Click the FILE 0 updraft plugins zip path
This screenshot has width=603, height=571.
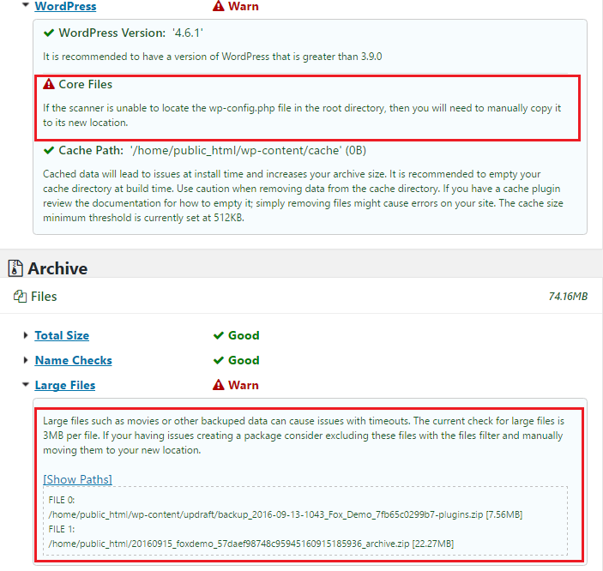point(285,514)
